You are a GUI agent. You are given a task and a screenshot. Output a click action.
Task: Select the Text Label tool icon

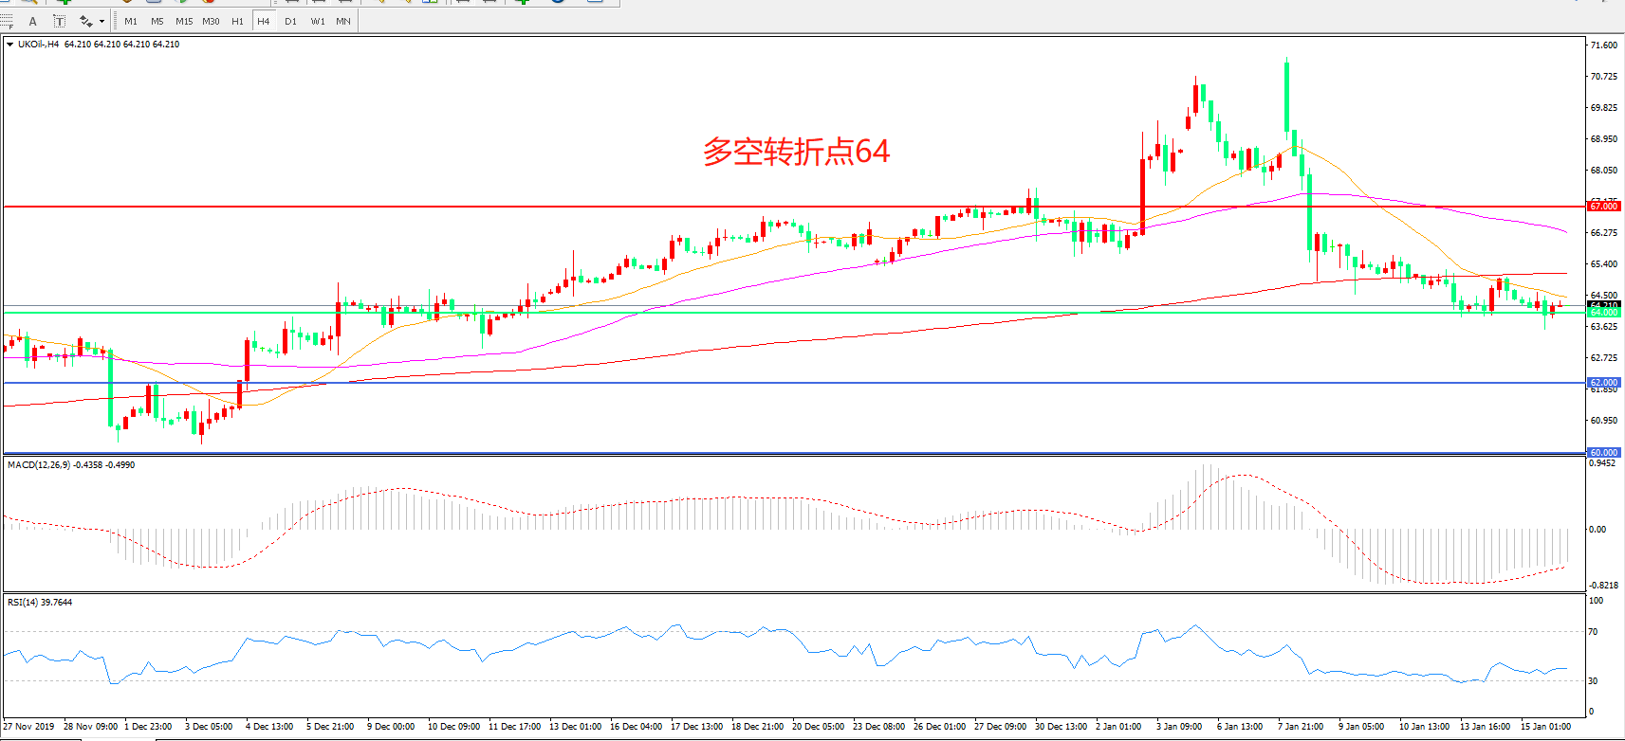[59, 21]
